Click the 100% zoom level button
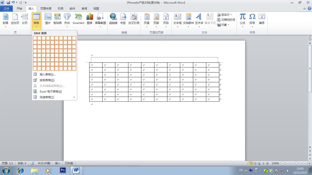 click(275, 163)
